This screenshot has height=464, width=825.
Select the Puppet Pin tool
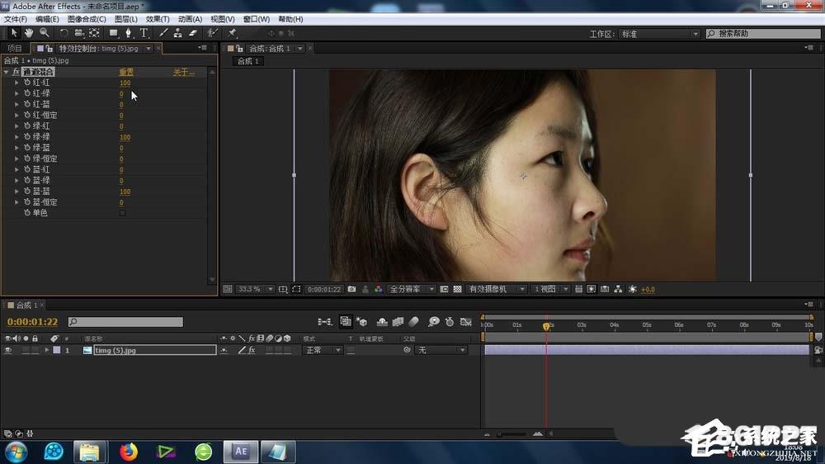point(232,33)
